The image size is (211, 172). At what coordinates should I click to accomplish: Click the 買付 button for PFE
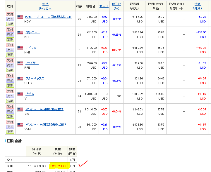click(x=10, y=60)
